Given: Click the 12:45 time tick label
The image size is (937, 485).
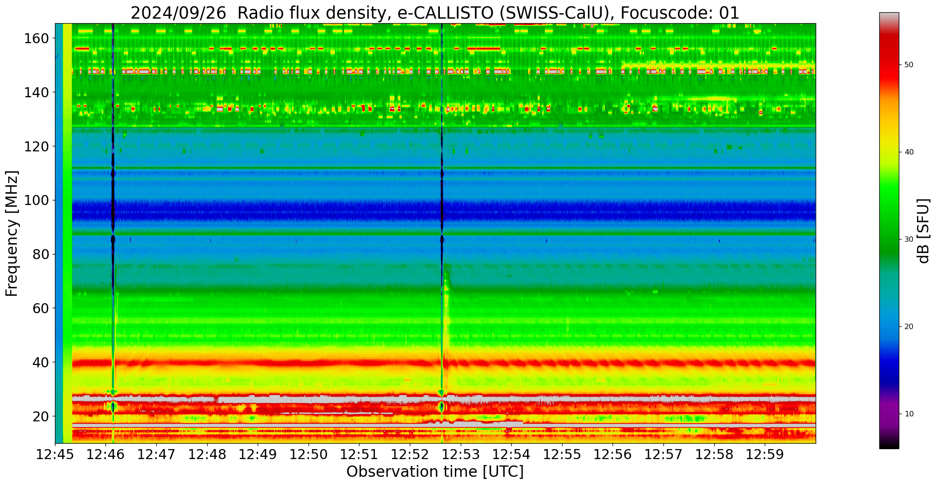Looking at the screenshot, I should [x=55, y=455].
